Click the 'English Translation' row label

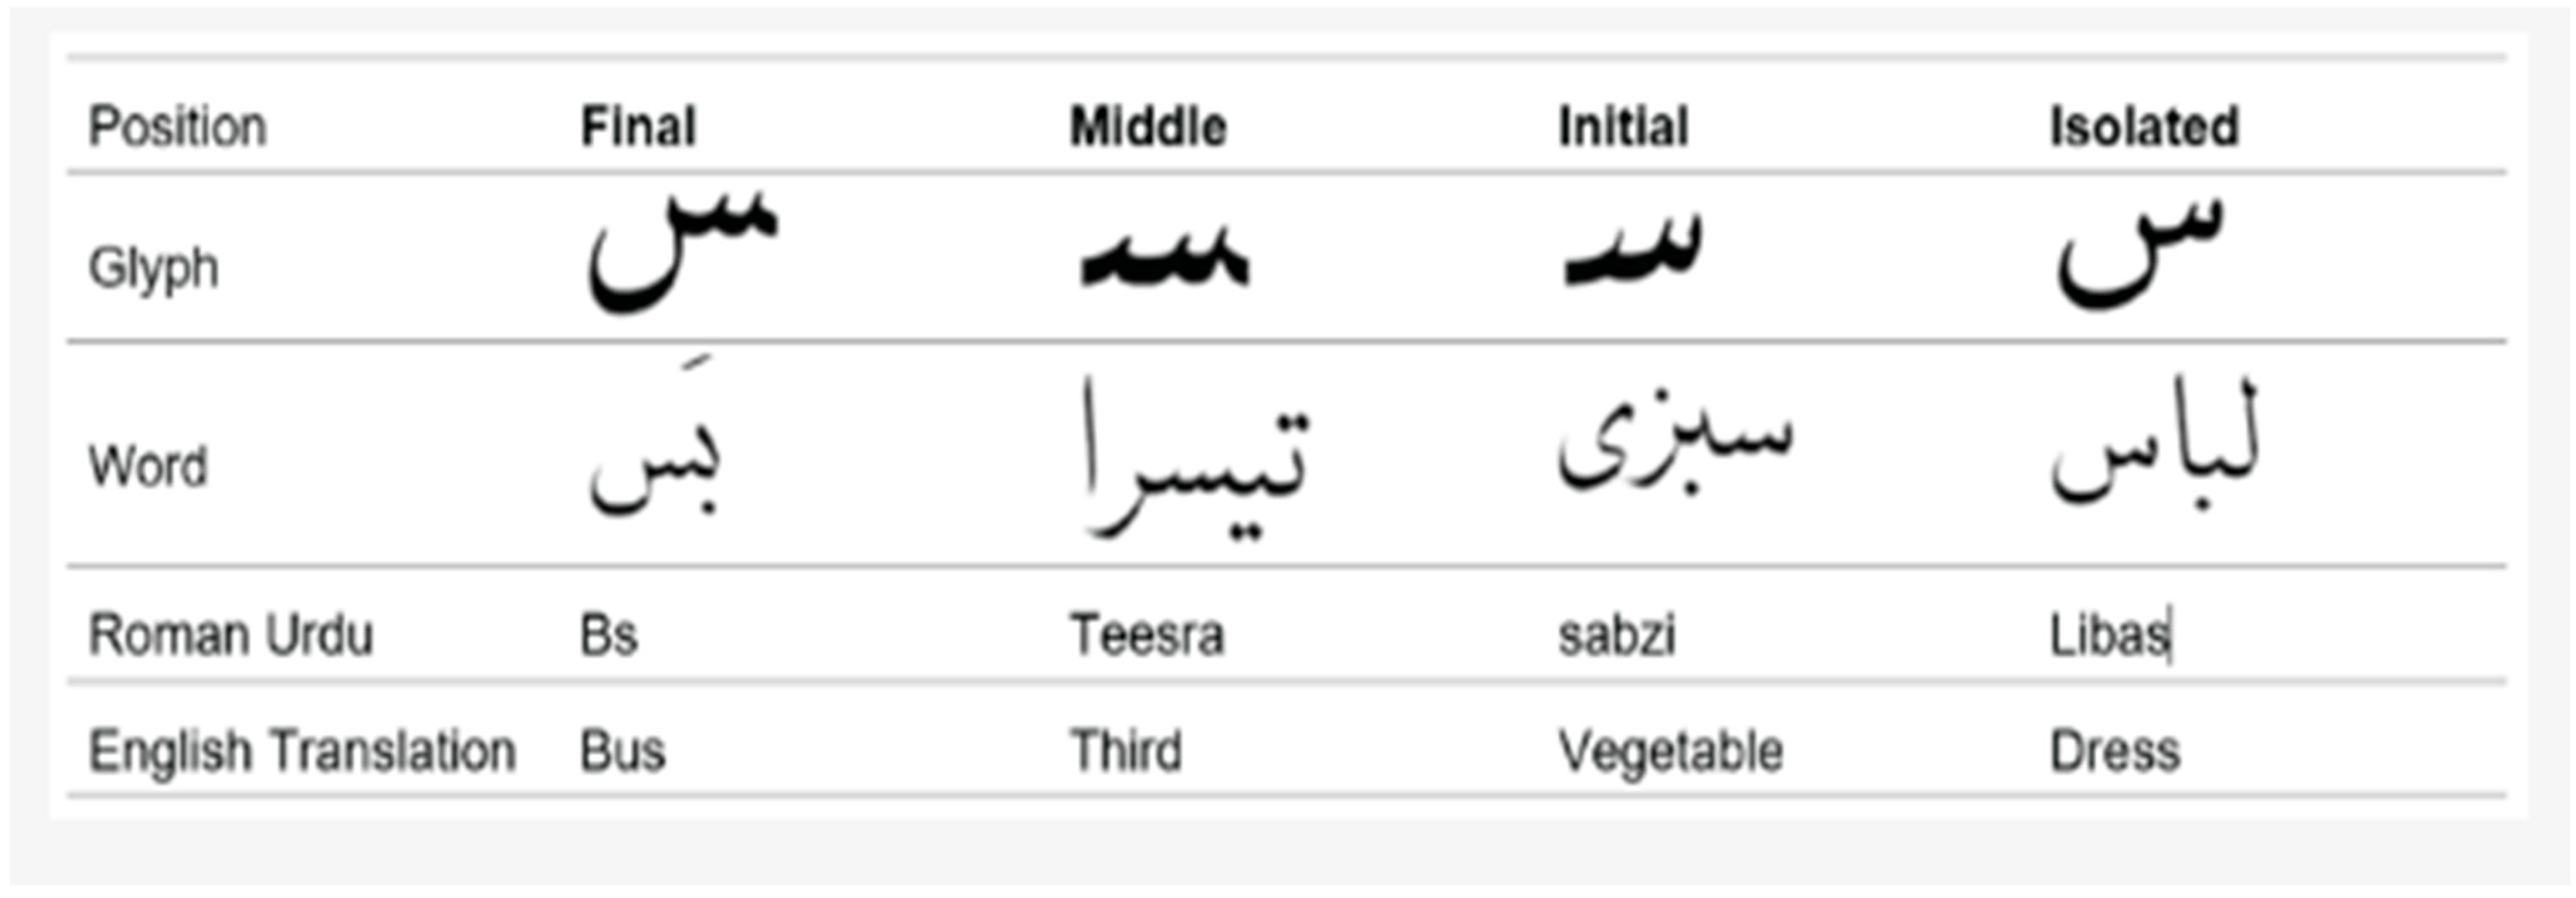(x=302, y=751)
